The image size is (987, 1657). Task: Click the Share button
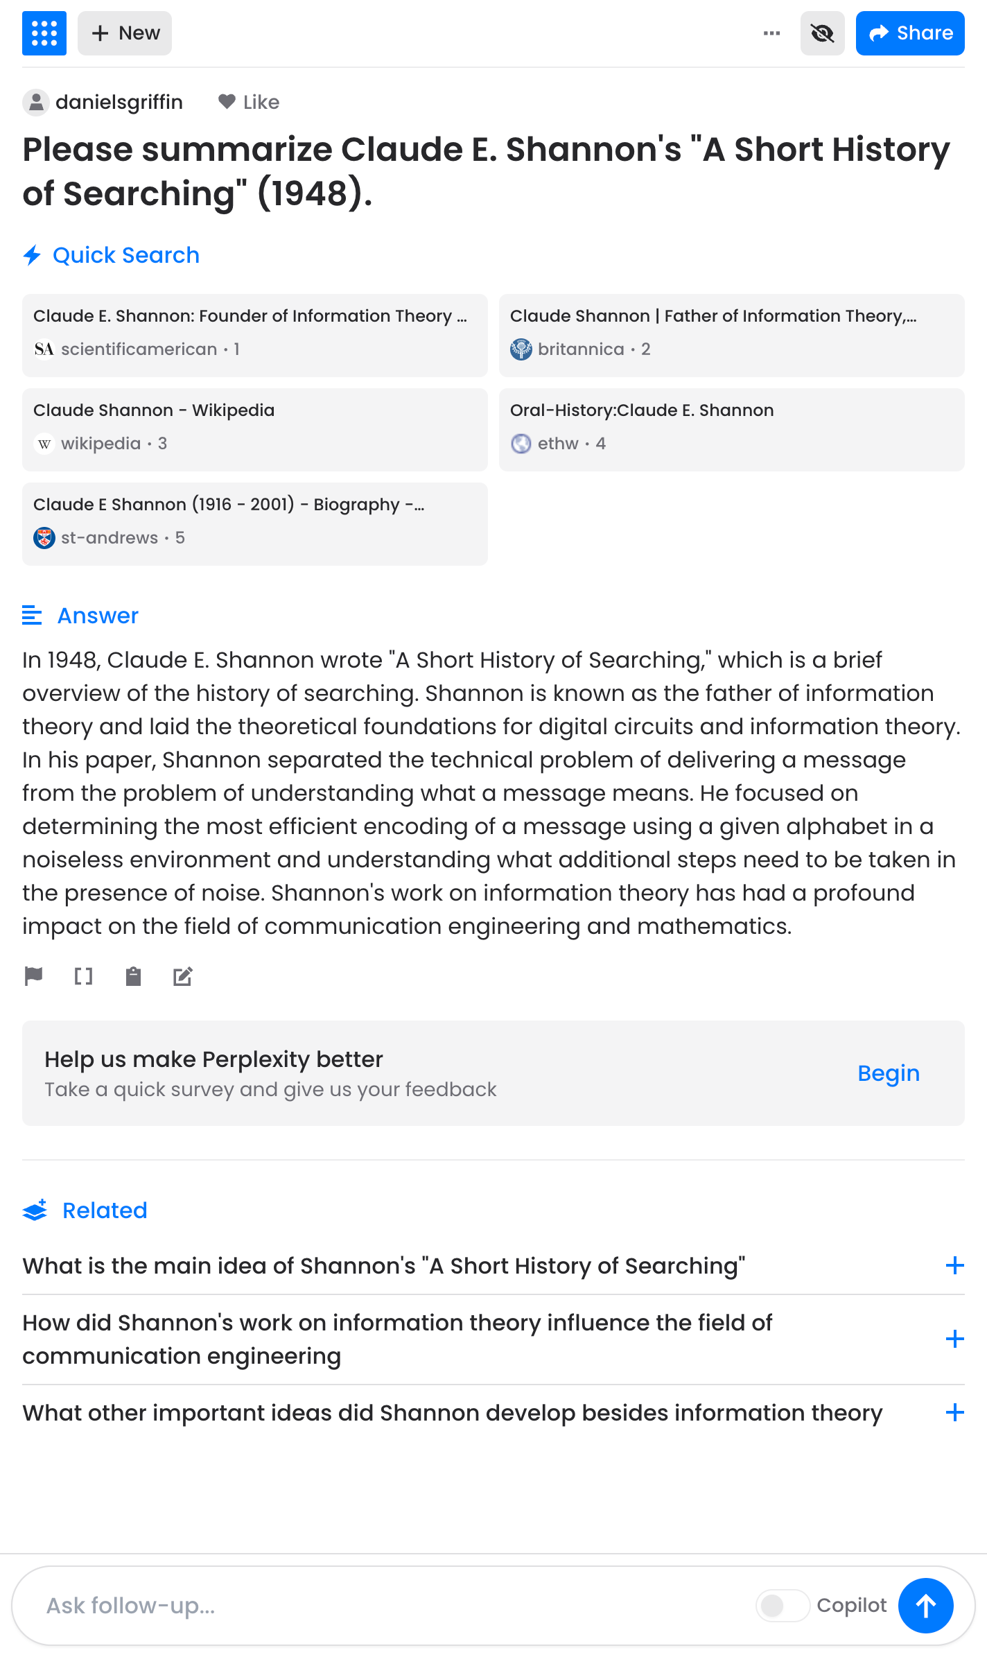click(x=909, y=33)
